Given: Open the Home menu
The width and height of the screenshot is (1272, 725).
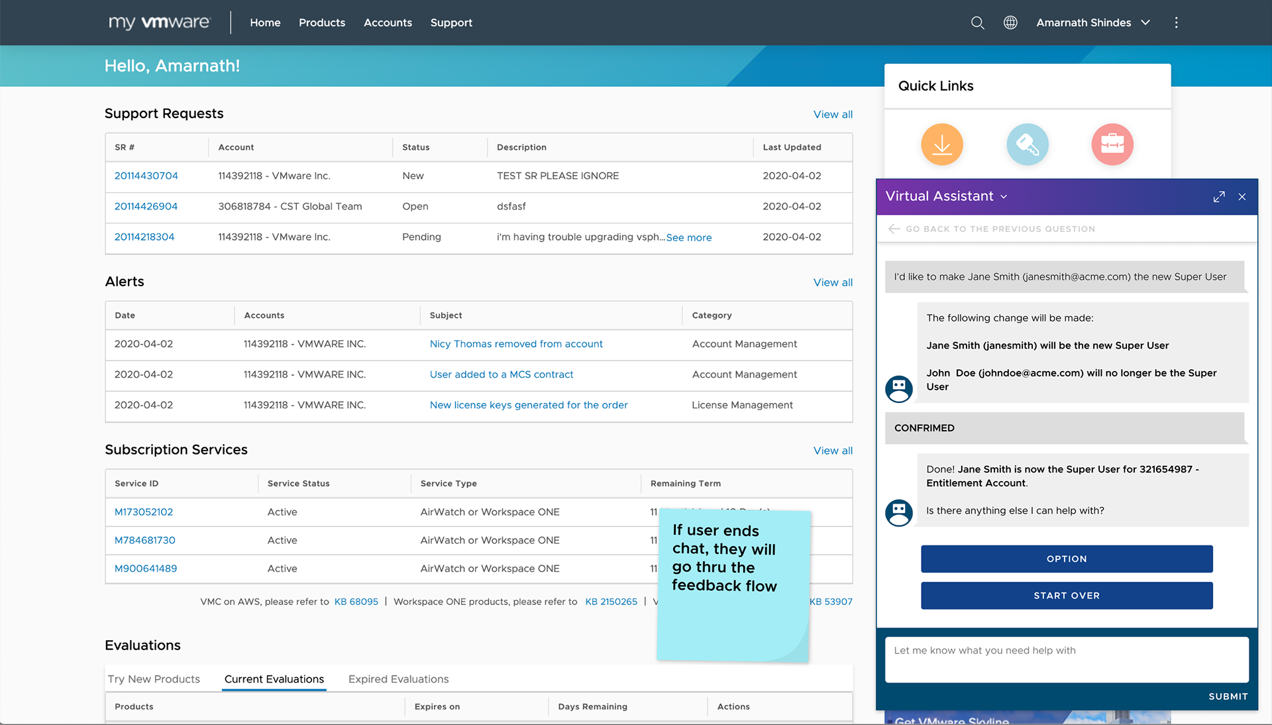Looking at the screenshot, I should click(265, 23).
